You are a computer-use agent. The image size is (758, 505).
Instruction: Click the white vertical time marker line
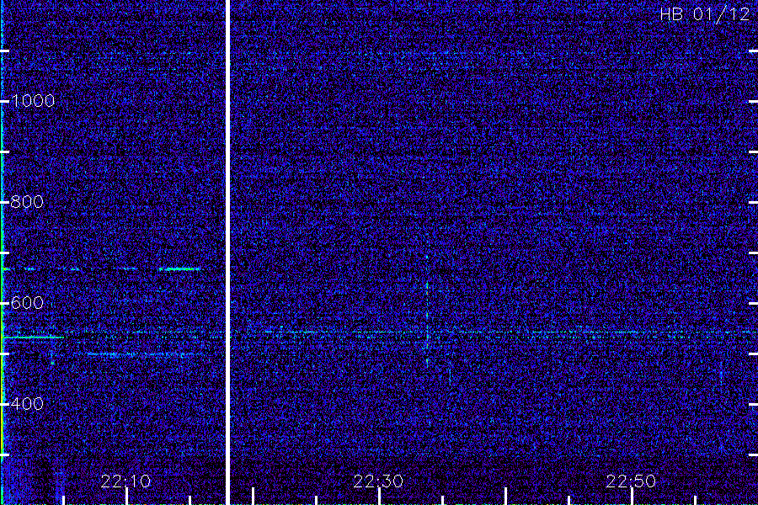click(227, 252)
